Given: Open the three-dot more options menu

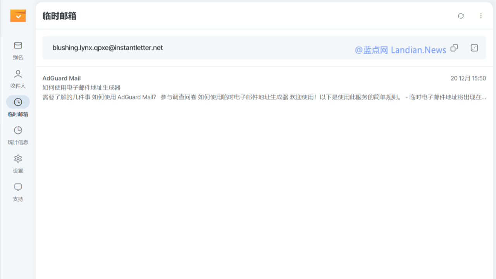Looking at the screenshot, I should tap(481, 16).
